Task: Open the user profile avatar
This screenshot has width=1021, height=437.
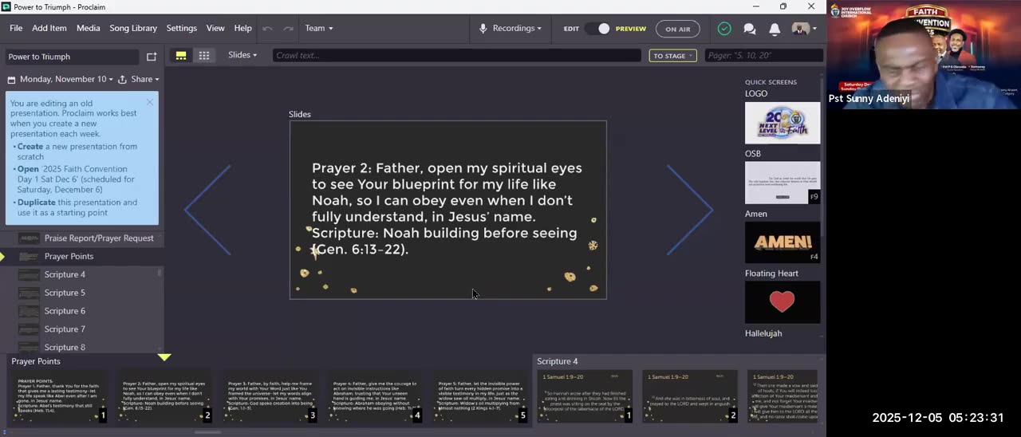Action: pos(800,29)
